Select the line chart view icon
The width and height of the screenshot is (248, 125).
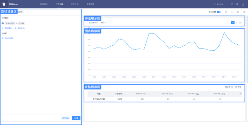(233, 23)
